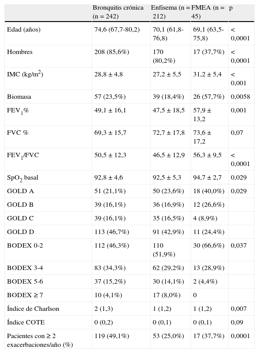Select the IMC (kg/m2) row label
This screenshot has width=259, height=353.
point(25,74)
